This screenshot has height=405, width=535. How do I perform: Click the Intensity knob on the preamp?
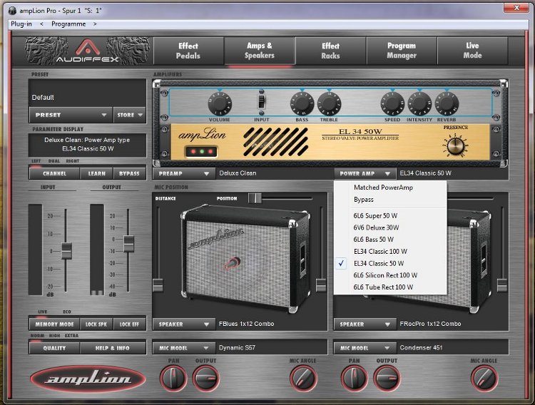[419, 103]
